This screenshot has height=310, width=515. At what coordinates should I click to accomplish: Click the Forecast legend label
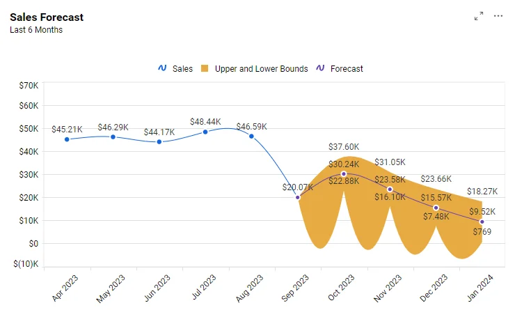pyautogui.click(x=347, y=69)
